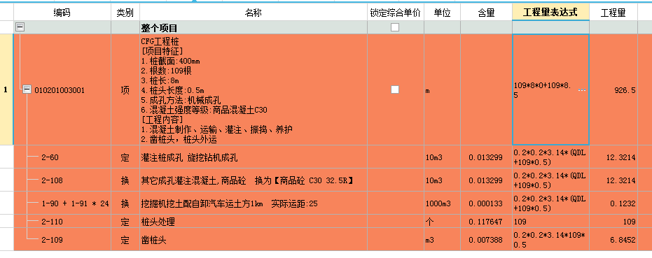Select 定 category cell of row 2-109

click(x=125, y=239)
